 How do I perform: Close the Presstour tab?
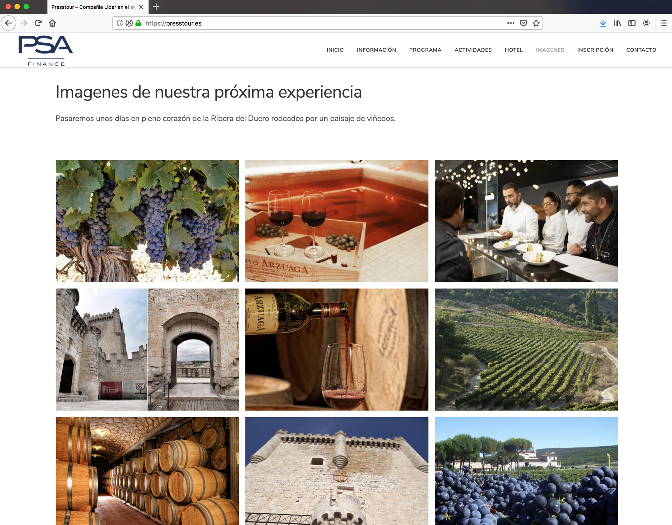(x=141, y=7)
